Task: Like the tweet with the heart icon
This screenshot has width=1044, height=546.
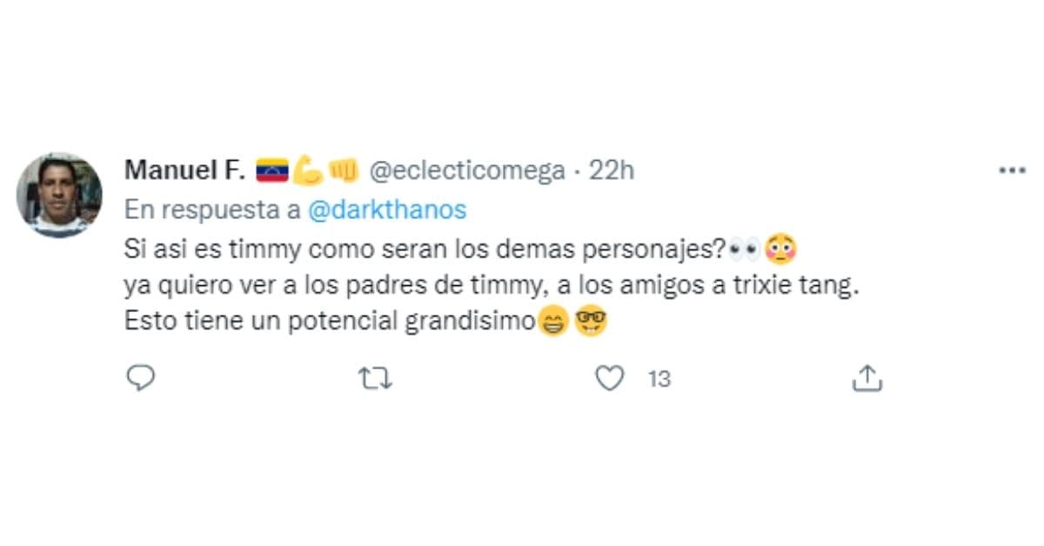Action: (612, 378)
